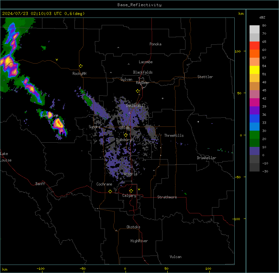Click the Drumheller city label
The image size is (279, 273).
(x=206, y=158)
